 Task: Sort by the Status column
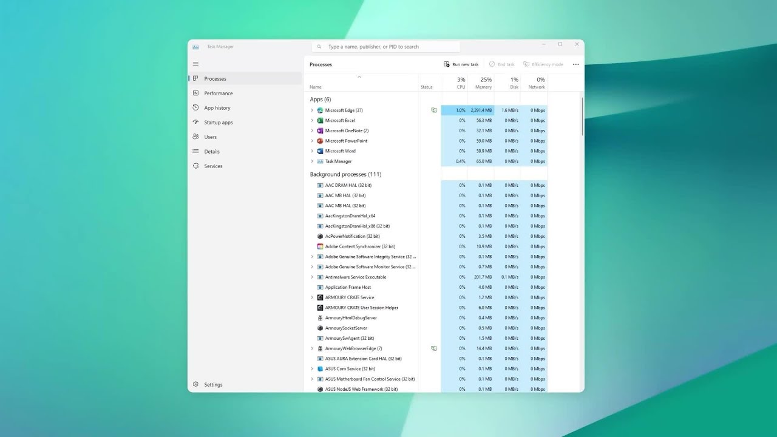(429, 83)
